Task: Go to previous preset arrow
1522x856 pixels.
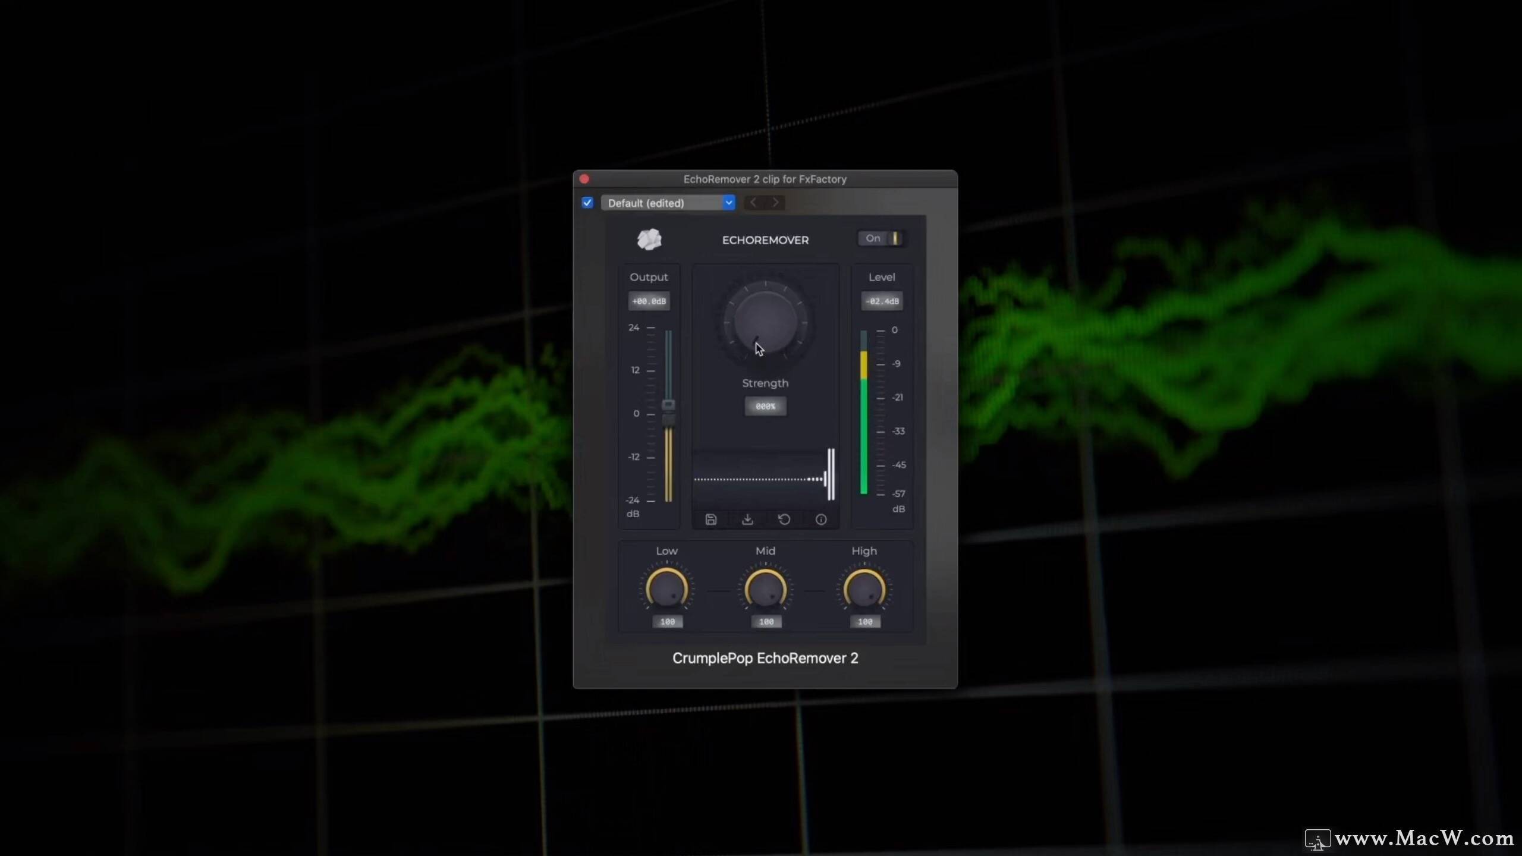Action: [754, 203]
